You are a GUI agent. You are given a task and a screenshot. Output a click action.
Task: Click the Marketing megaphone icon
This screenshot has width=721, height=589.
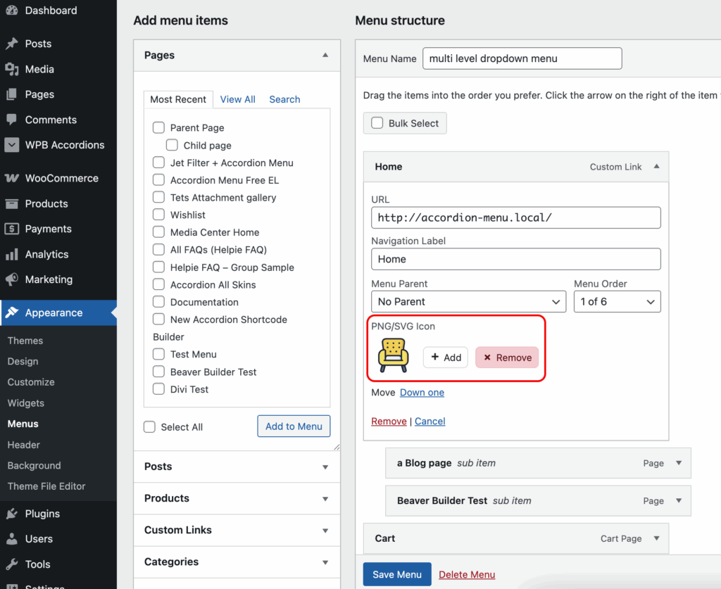click(x=11, y=280)
